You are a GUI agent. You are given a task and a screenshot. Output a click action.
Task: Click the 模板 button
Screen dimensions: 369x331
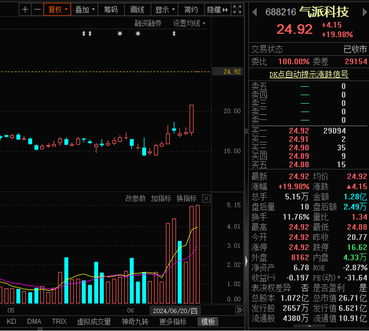[x=208, y=322]
